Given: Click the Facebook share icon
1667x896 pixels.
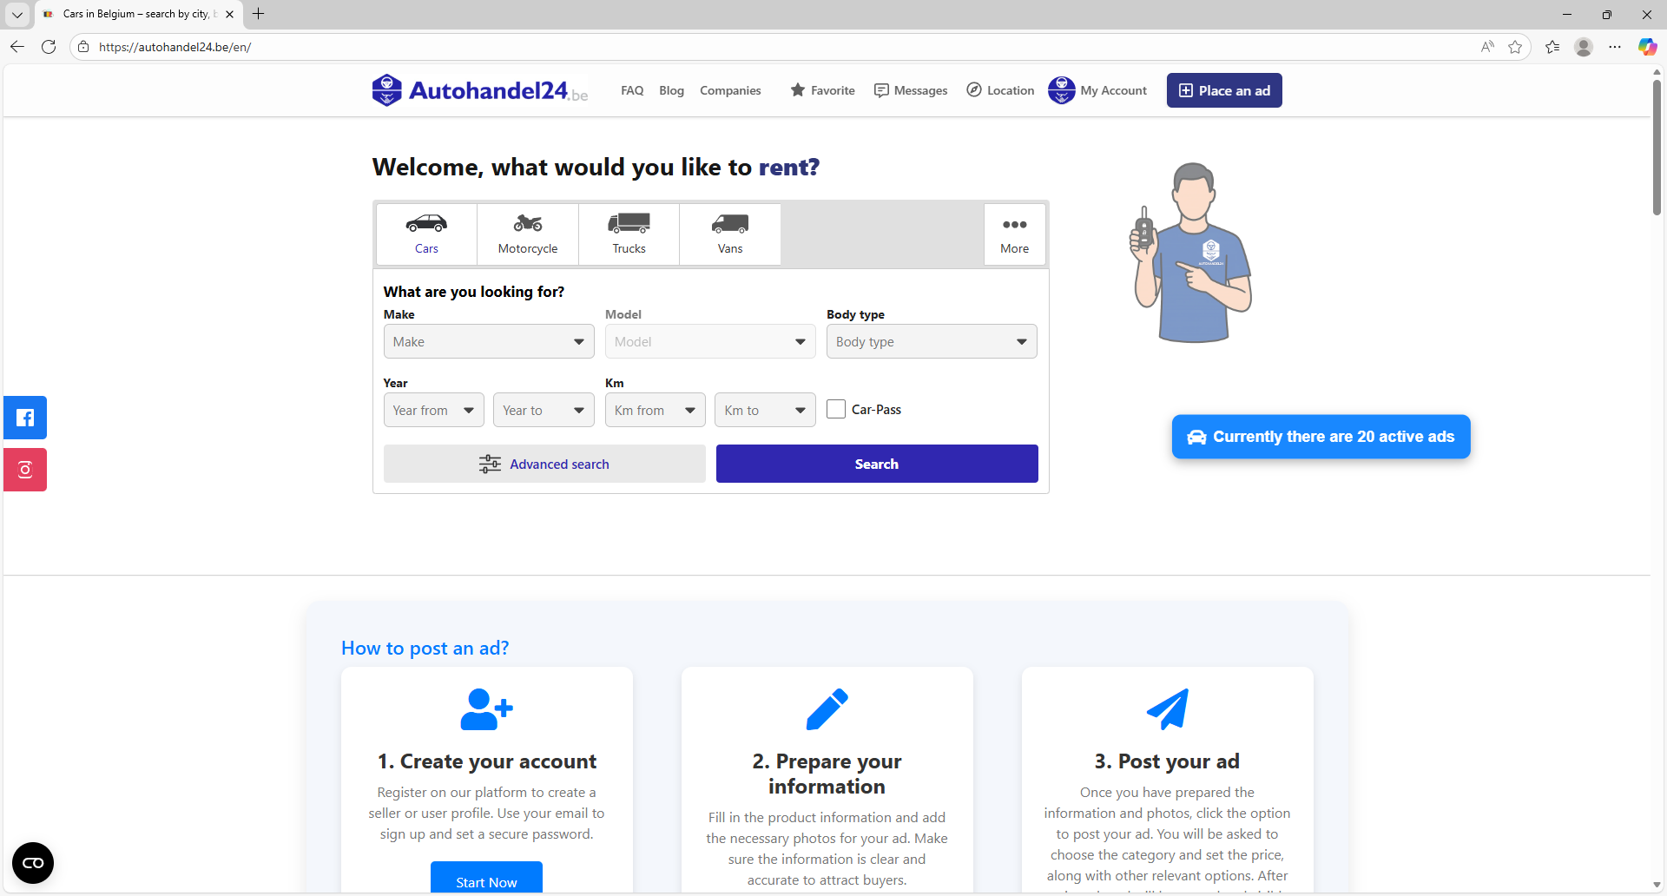Looking at the screenshot, I should pyautogui.click(x=25, y=418).
